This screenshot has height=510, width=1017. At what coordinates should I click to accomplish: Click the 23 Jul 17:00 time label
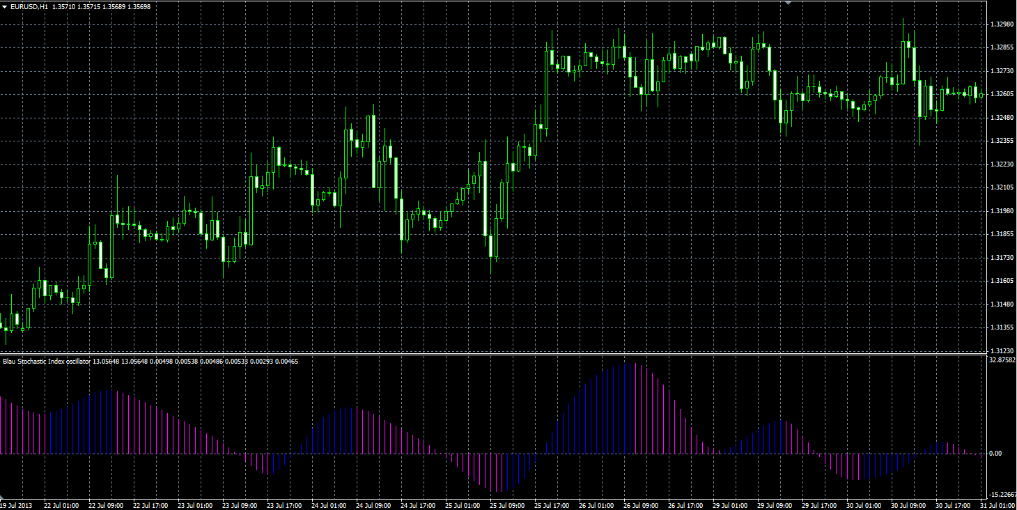pos(284,505)
